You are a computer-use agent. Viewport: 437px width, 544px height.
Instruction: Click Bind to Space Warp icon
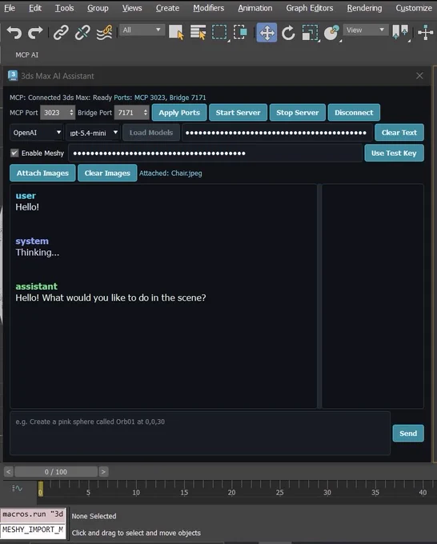[104, 33]
